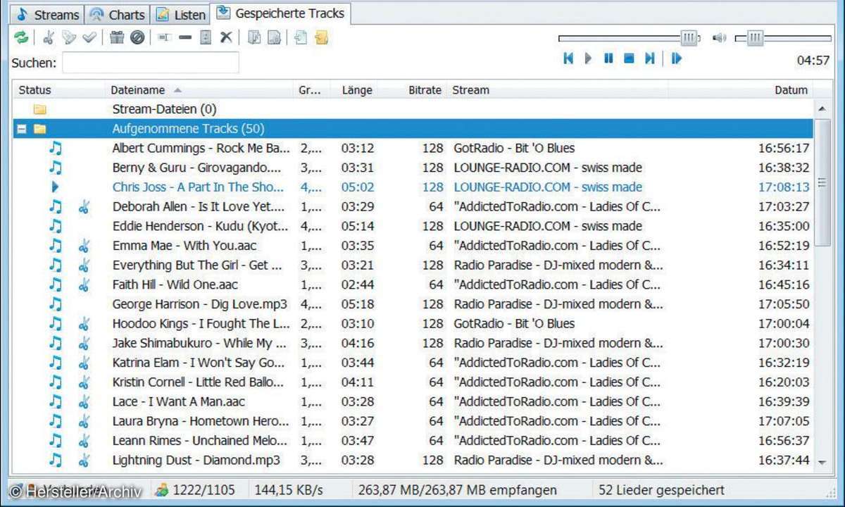Sort by the Stream column header
The height and width of the screenshot is (507, 845).
pyautogui.click(x=471, y=90)
